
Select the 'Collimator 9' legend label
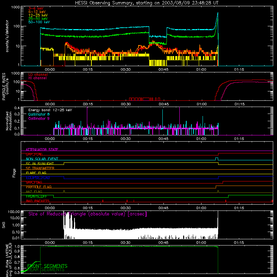tap(39, 118)
